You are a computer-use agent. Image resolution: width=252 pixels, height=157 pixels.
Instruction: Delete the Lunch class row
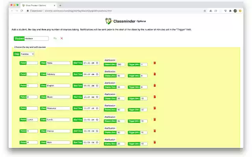pyautogui.click(x=155, y=119)
